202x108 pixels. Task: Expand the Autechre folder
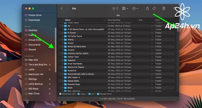(63, 70)
